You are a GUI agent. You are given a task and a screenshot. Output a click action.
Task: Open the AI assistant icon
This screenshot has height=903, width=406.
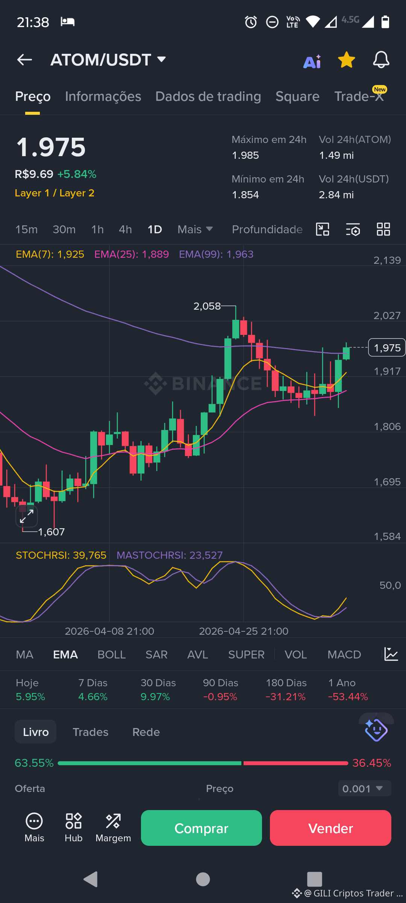click(312, 61)
